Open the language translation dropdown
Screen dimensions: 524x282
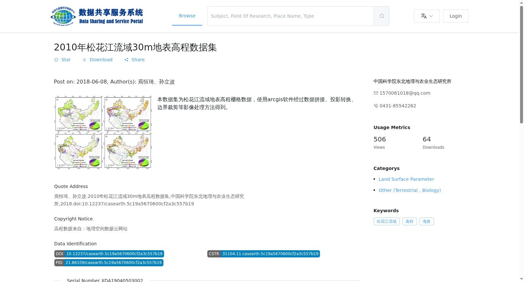click(x=427, y=16)
